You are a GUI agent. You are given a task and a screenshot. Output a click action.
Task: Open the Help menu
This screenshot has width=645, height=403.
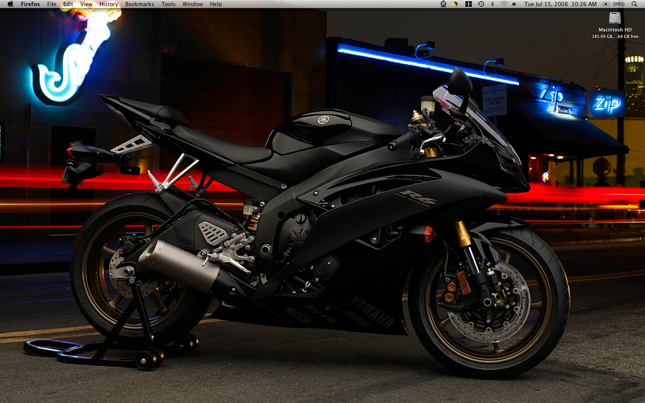216,4
